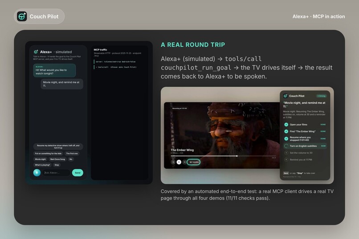The height and width of the screenshot is (239, 359).
Task: Click the checkmark beside Find "The Ember Wing"
Action: [x=286, y=131]
